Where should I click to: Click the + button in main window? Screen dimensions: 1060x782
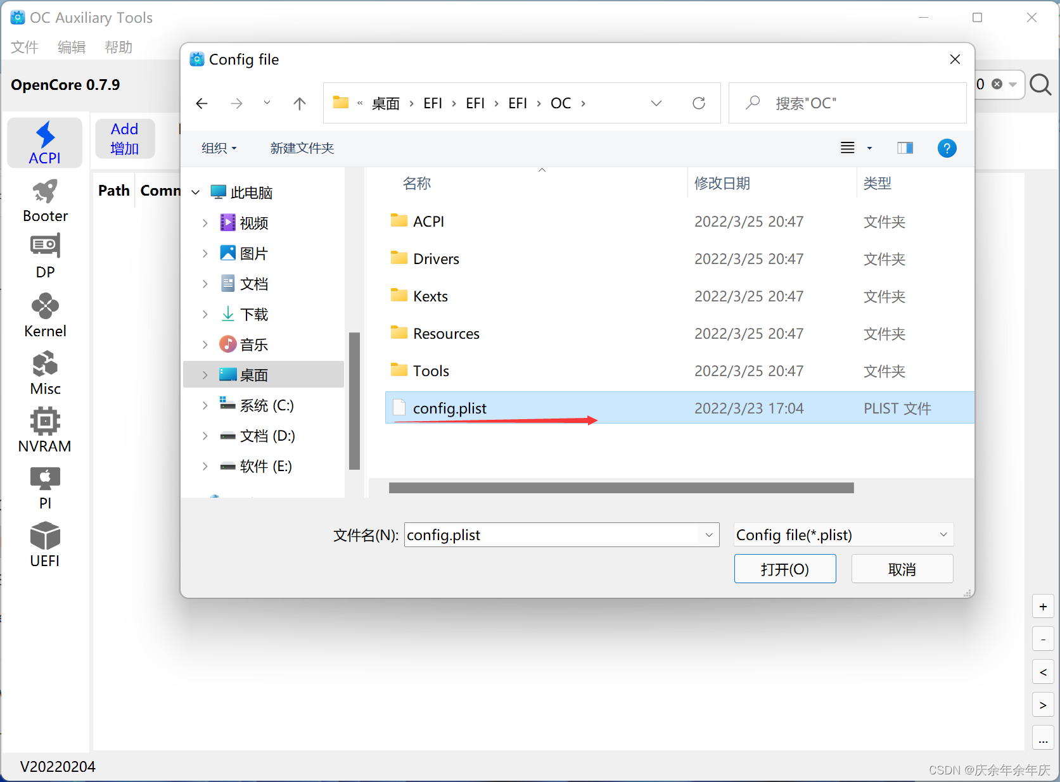pos(1043,607)
